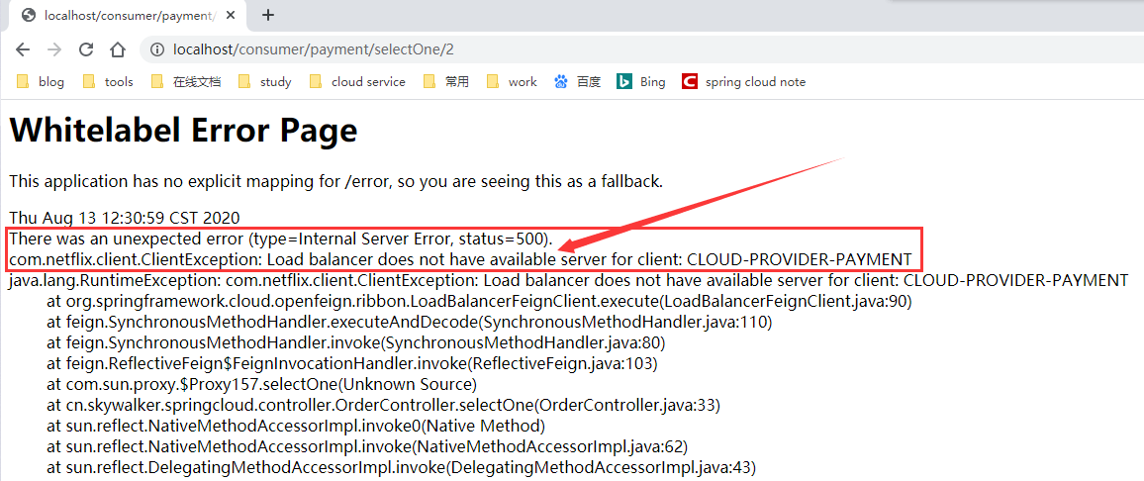This screenshot has height=481, width=1144.
Task: Click the 'type=Internal Server Error, status=500' line
Action: (281, 239)
